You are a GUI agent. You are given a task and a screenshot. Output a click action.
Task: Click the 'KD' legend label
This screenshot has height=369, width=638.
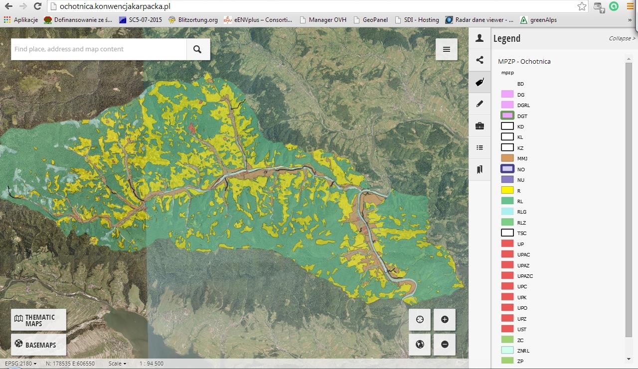point(520,126)
